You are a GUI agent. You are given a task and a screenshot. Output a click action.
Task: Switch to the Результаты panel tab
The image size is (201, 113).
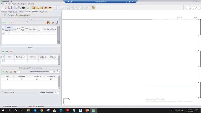point(44,12)
